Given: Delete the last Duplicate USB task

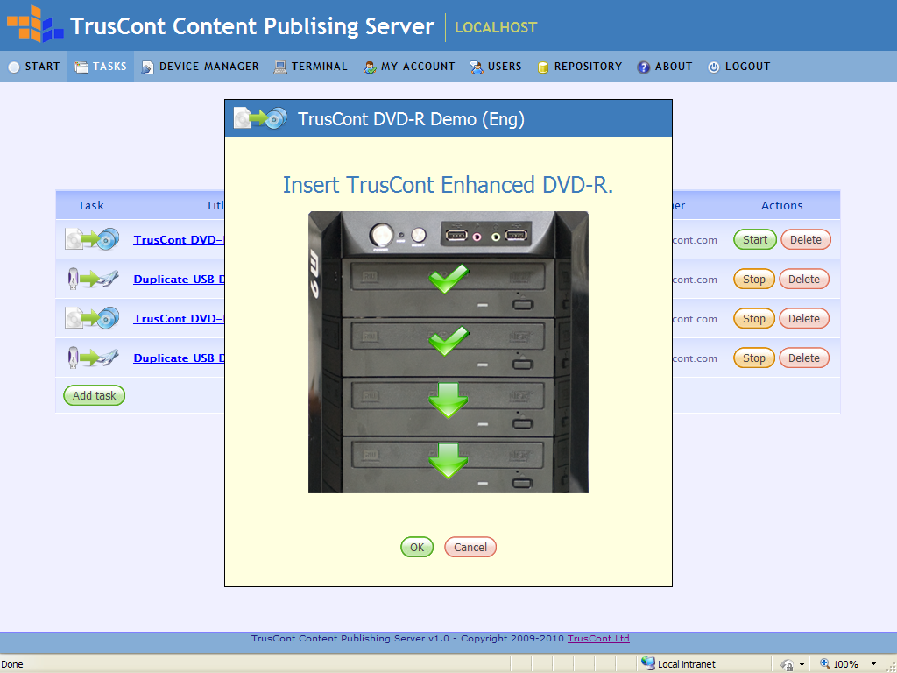Looking at the screenshot, I should (x=804, y=358).
